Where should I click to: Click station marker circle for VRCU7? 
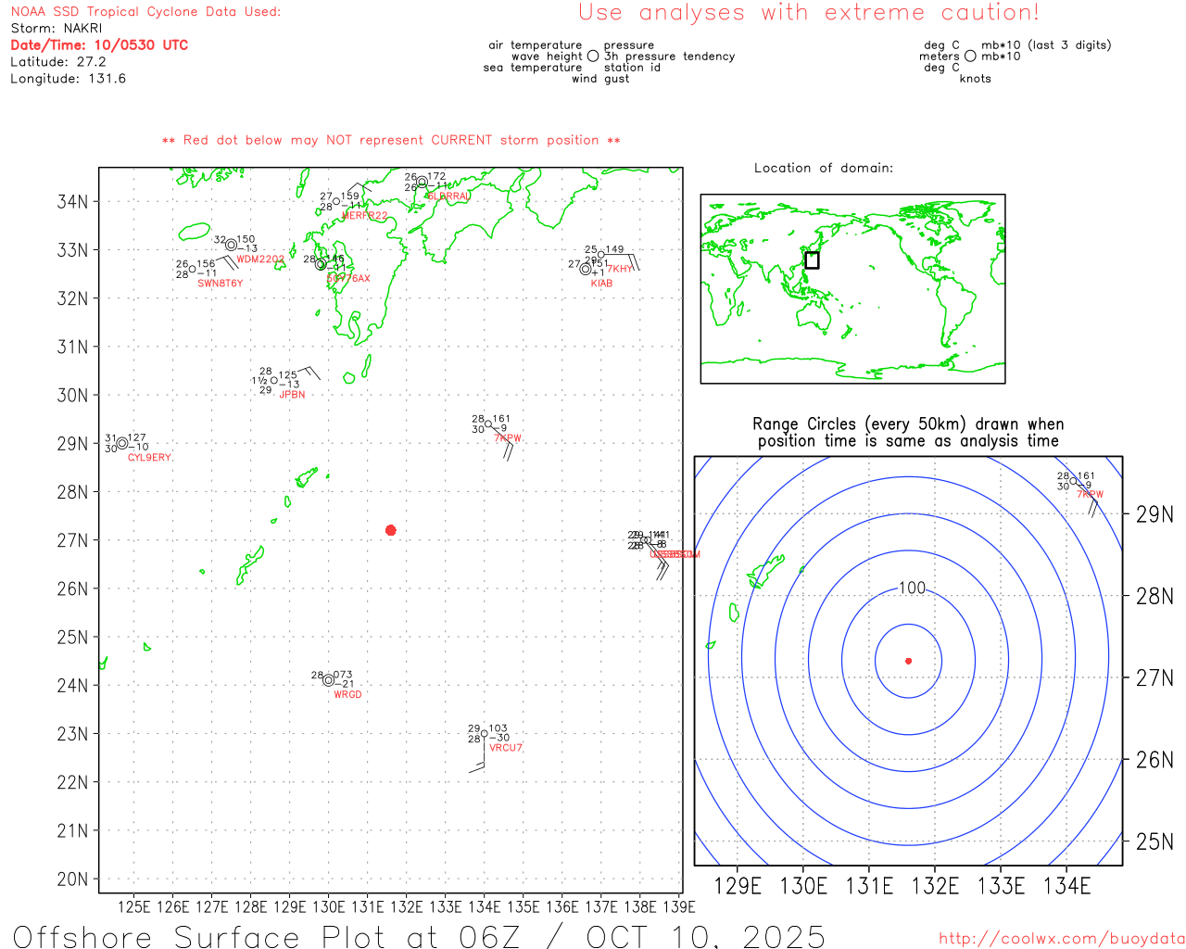pyautogui.click(x=484, y=733)
